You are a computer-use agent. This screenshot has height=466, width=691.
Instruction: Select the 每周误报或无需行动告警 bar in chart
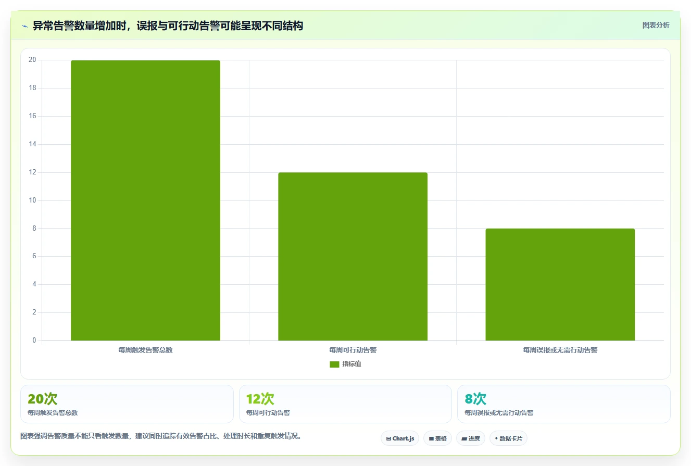560,284
